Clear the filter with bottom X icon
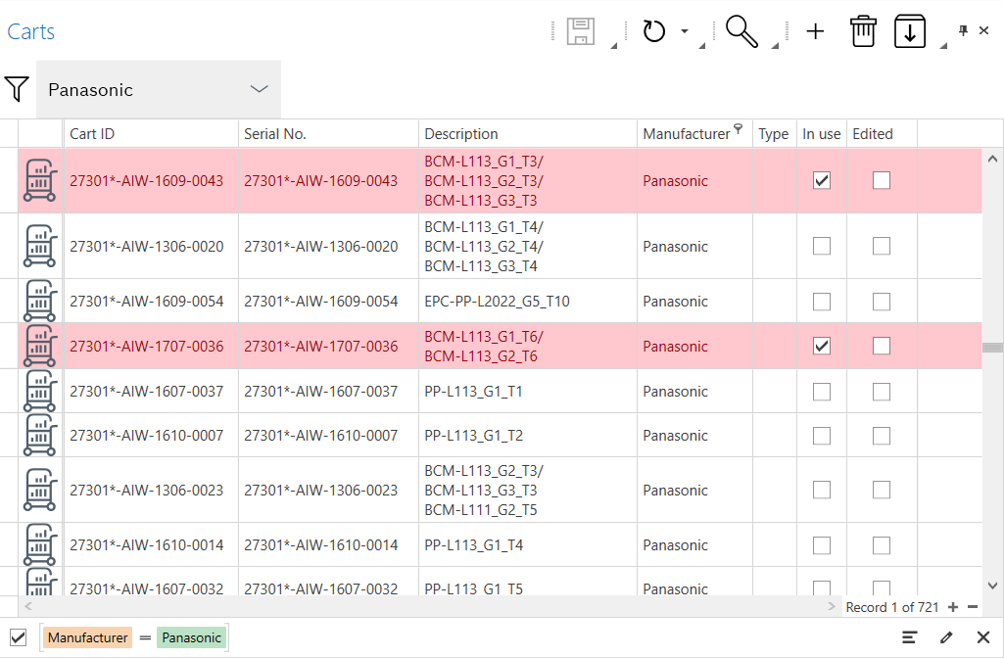This screenshot has width=1004, height=658. (983, 636)
